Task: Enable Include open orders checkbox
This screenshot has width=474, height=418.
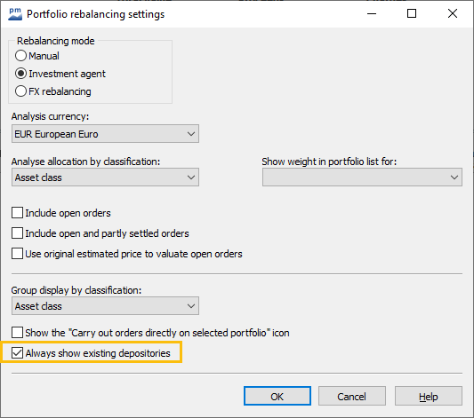Action: pos(17,213)
